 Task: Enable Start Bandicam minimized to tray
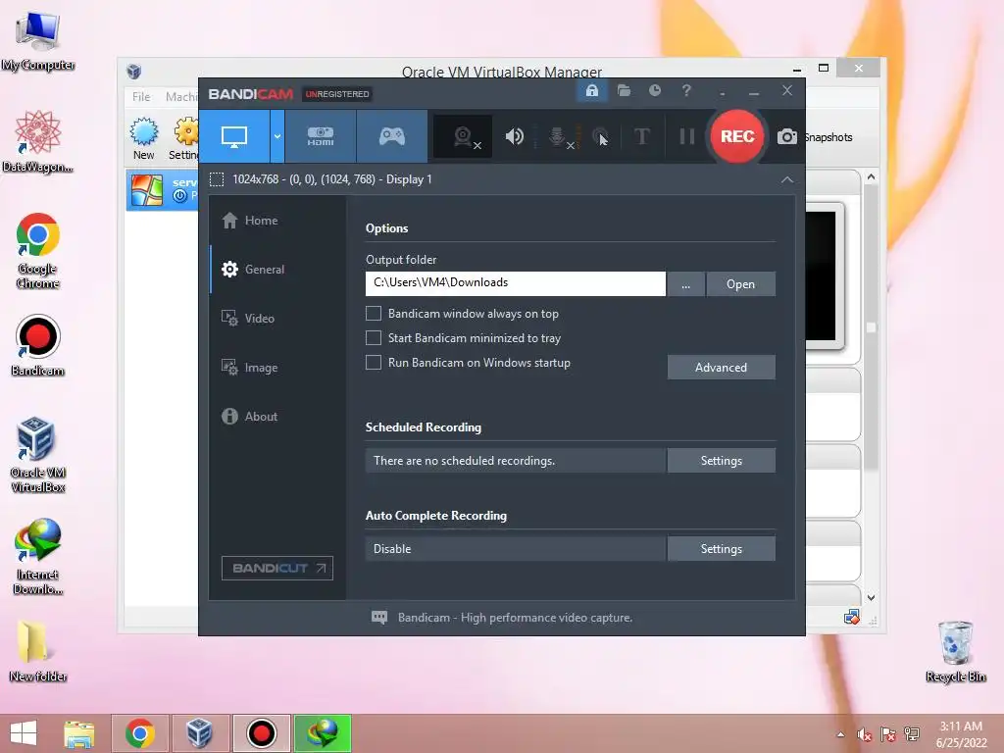click(x=374, y=337)
